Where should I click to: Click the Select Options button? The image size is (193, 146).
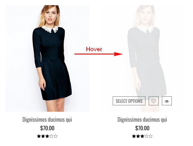129,101
